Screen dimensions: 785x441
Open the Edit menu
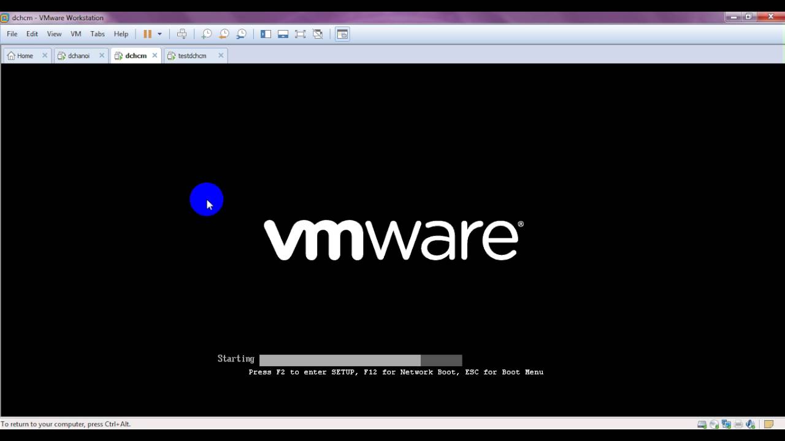click(x=32, y=34)
